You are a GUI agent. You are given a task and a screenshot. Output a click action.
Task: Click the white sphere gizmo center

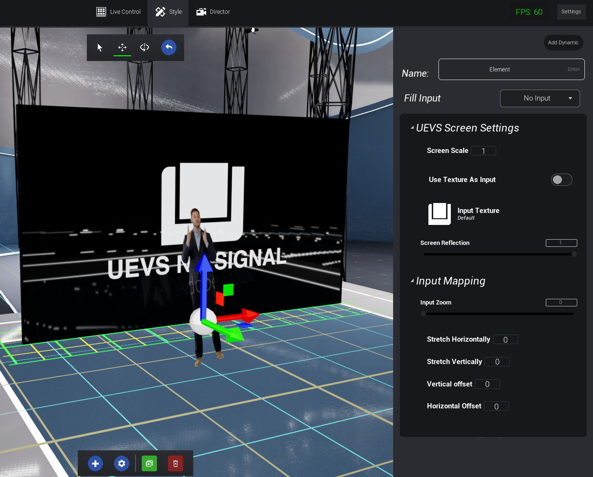tap(203, 321)
